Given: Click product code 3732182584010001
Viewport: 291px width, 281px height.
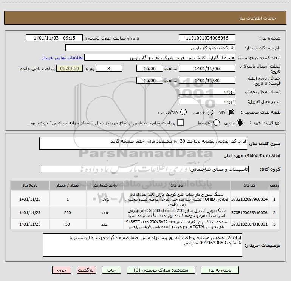Looking at the screenshot, I should click(x=249, y=224).
